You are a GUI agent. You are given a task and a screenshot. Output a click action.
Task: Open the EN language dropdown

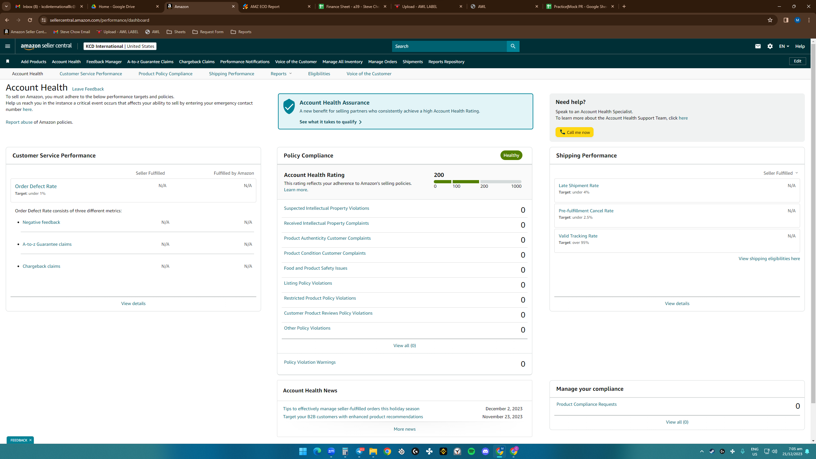[784, 46]
